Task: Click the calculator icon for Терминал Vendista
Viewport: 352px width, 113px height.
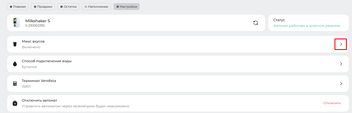Action: (x=15, y=84)
